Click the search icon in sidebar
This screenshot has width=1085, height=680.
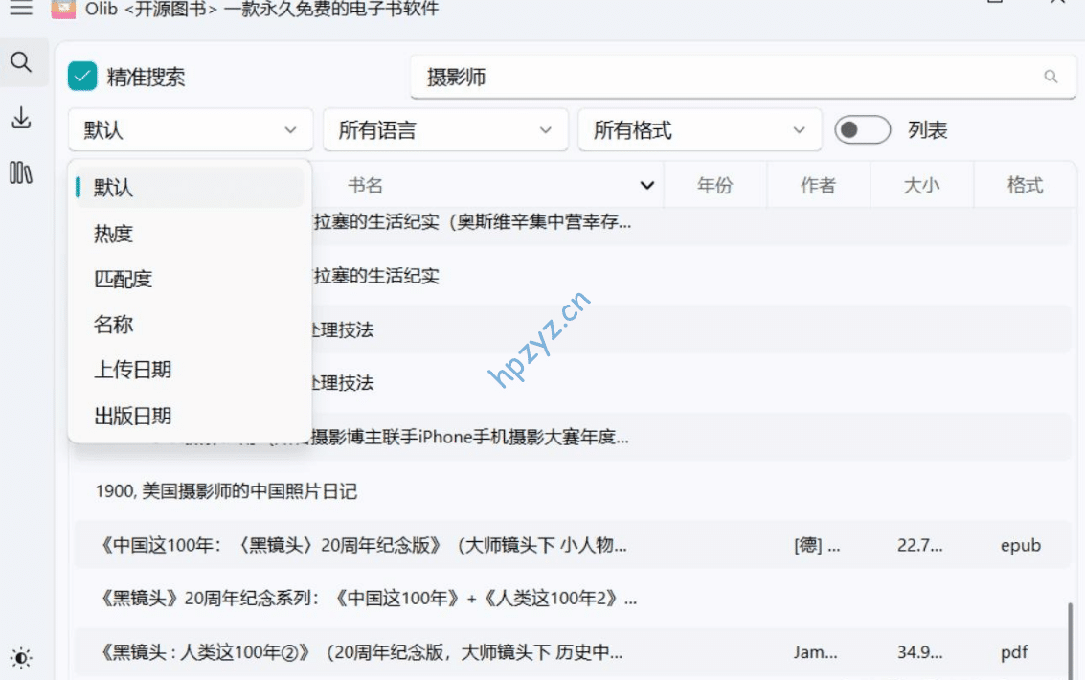point(21,63)
